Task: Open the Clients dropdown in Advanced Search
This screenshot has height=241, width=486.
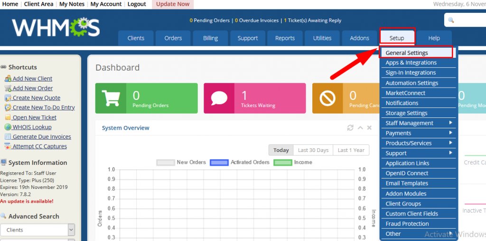Action: (x=37, y=230)
